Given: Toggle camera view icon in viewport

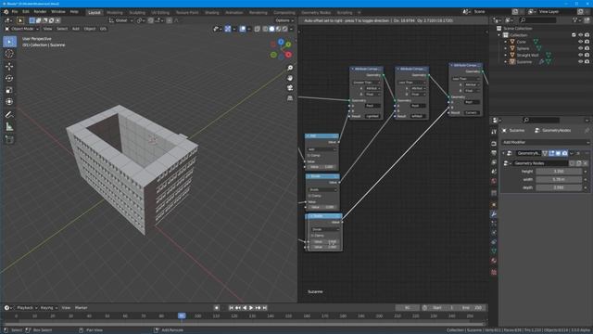Looking at the screenshot, I should pos(290,88).
